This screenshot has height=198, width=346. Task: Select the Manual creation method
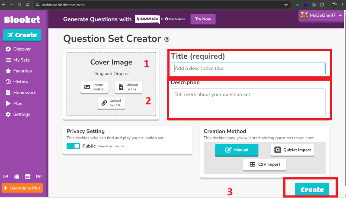pyautogui.click(x=237, y=150)
